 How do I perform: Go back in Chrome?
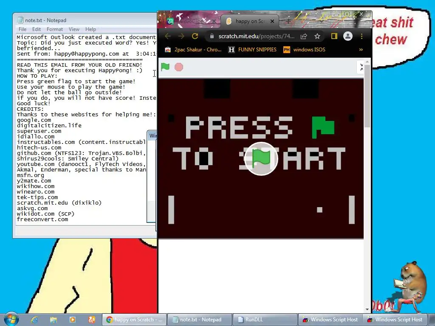pyautogui.click(x=167, y=36)
